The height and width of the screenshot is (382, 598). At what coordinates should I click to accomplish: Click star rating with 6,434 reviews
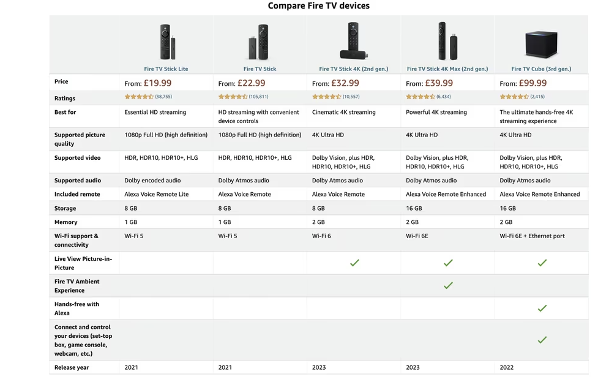420,97
